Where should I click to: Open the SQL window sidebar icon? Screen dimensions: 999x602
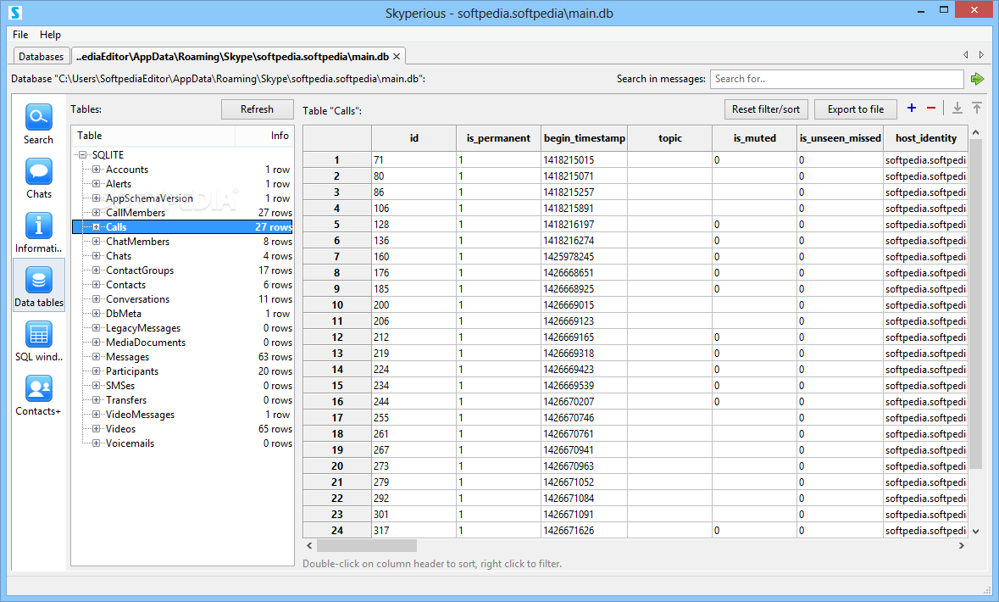[38, 334]
